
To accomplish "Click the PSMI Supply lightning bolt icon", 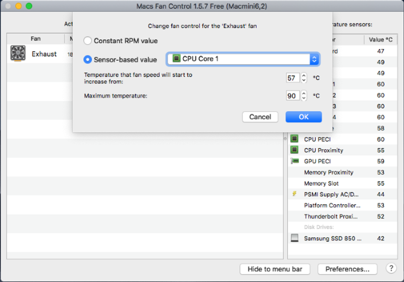I will (294, 194).
